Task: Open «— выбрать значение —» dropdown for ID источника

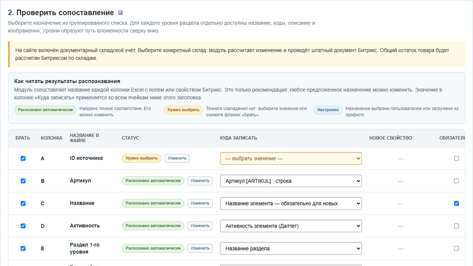Action: point(291,158)
